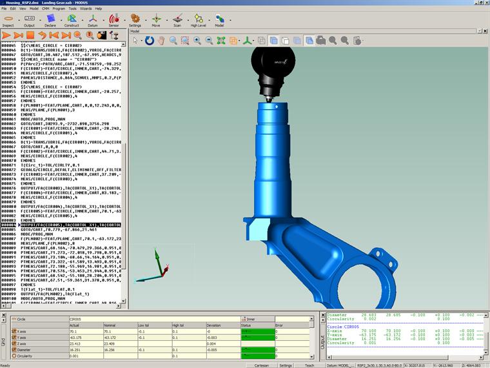Screen dimensions: 490x368
Task: Select the zoom window tool
Action: tap(185, 41)
